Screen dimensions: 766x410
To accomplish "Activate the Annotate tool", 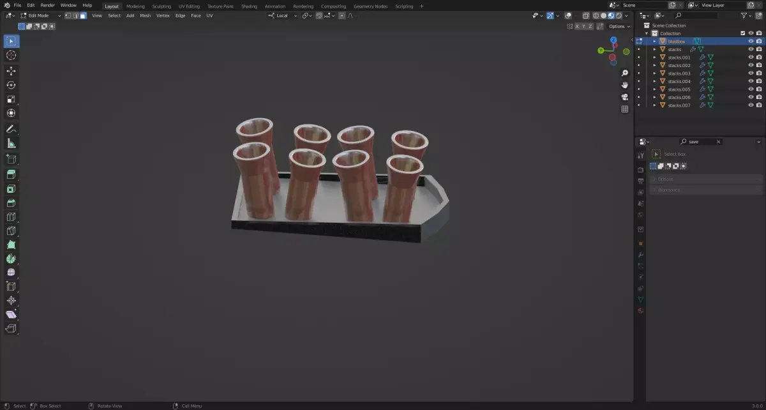I will click(x=11, y=128).
